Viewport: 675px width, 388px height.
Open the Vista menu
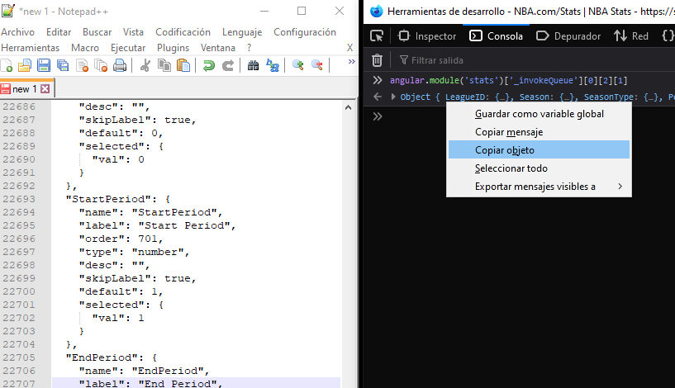point(133,32)
